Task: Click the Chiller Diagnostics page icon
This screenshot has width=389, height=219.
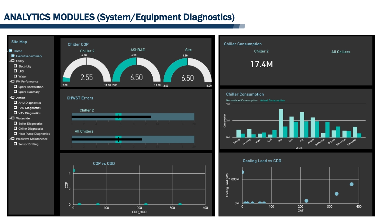Action: click(x=15, y=129)
